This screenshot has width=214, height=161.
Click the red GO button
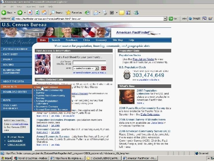pos(103,68)
